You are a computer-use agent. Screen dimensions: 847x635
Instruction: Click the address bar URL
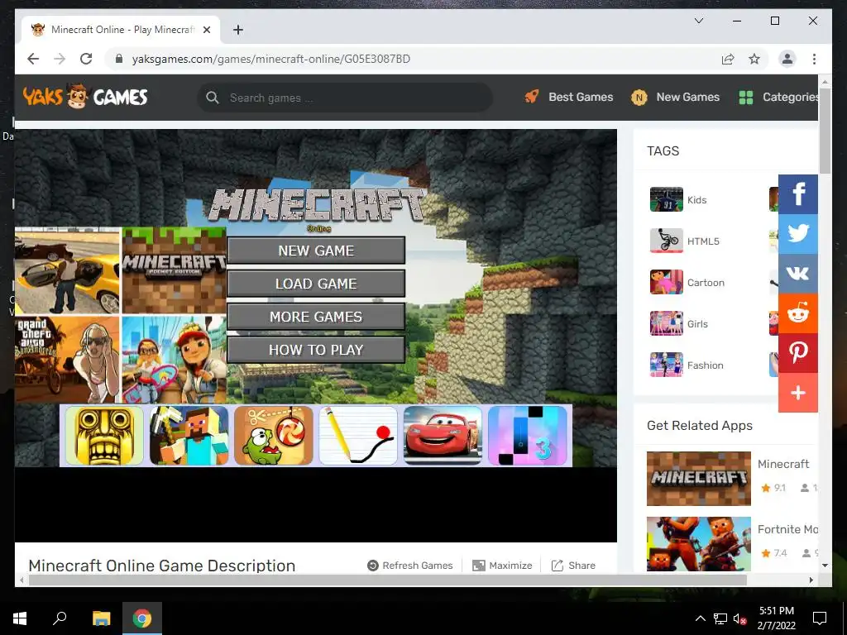click(271, 59)
